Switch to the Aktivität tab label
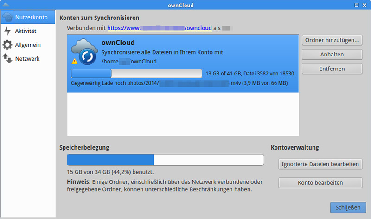The image size is (371, 219). pos(26,31)
